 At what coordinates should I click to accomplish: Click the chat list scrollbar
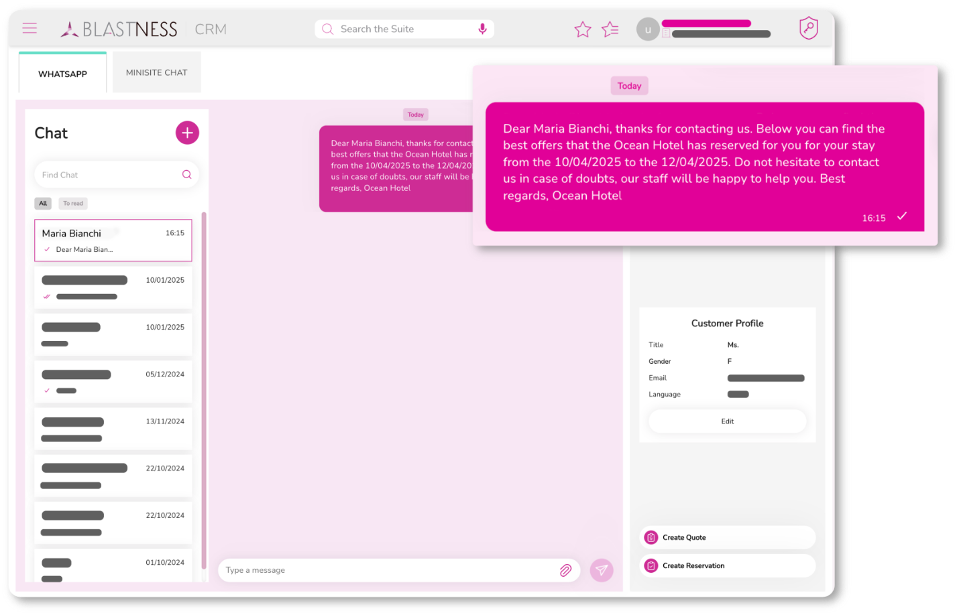click(204, 391)
